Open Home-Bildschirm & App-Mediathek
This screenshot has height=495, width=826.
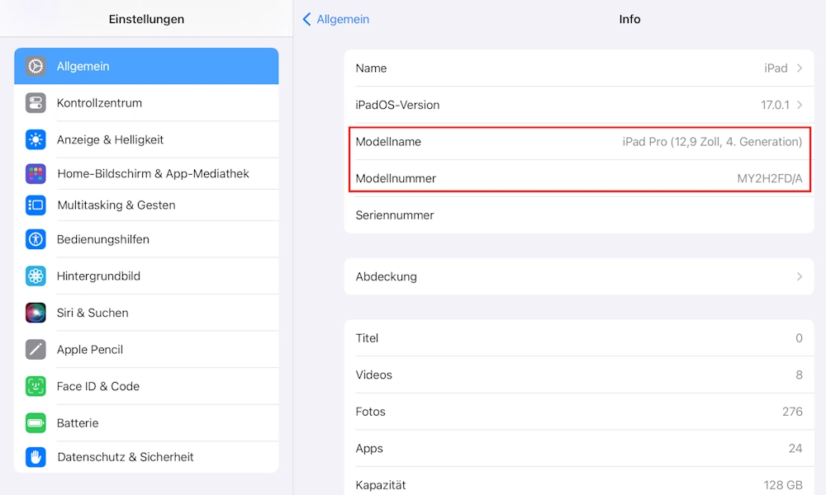click(x=146, y=173)
